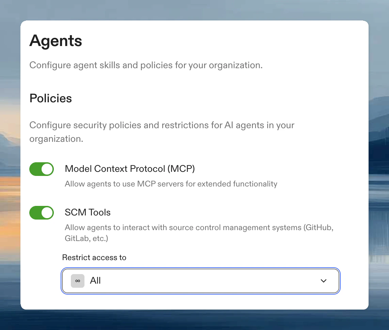The image size is (389, 330).
Task: Click the "Model Context Protocol (MCP)" label
Action: point(130,169)
